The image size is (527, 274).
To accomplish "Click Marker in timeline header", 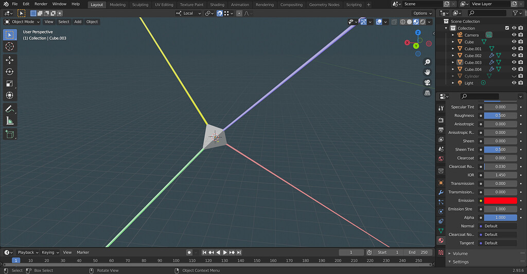I will click(83, 252).
